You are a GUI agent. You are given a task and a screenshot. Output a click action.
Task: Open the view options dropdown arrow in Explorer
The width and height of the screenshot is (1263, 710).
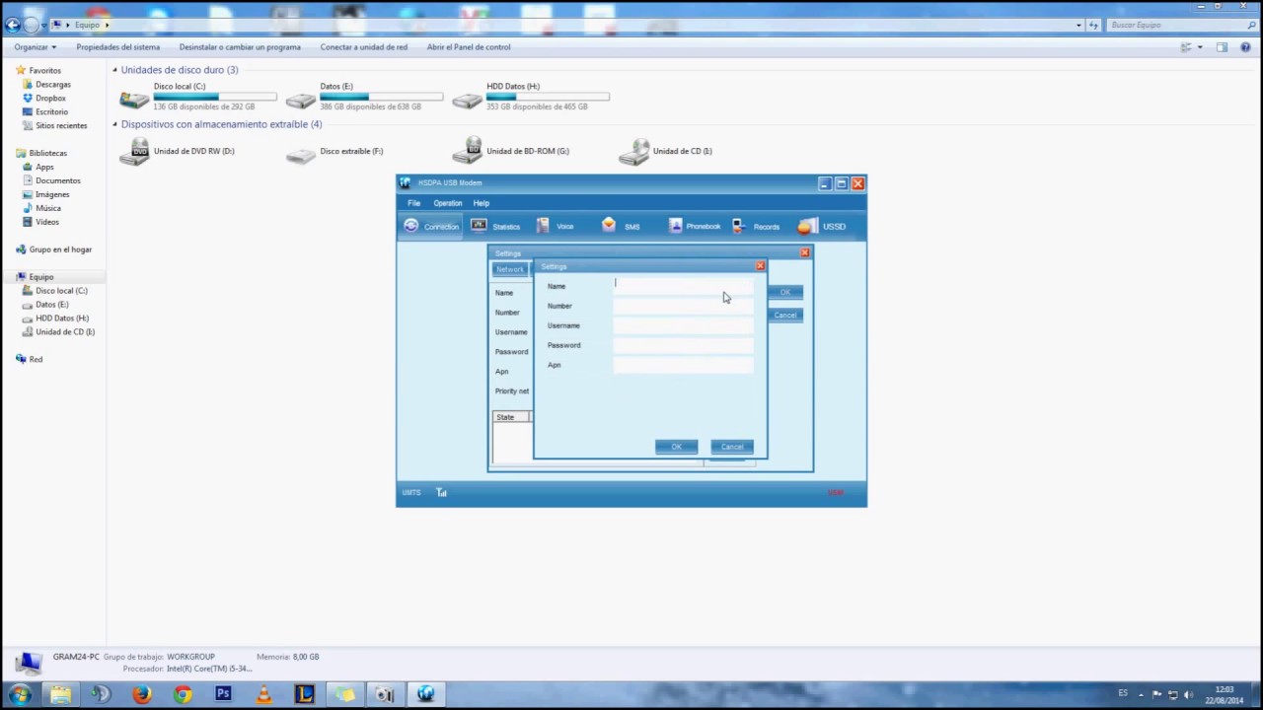coord(1200,47)
